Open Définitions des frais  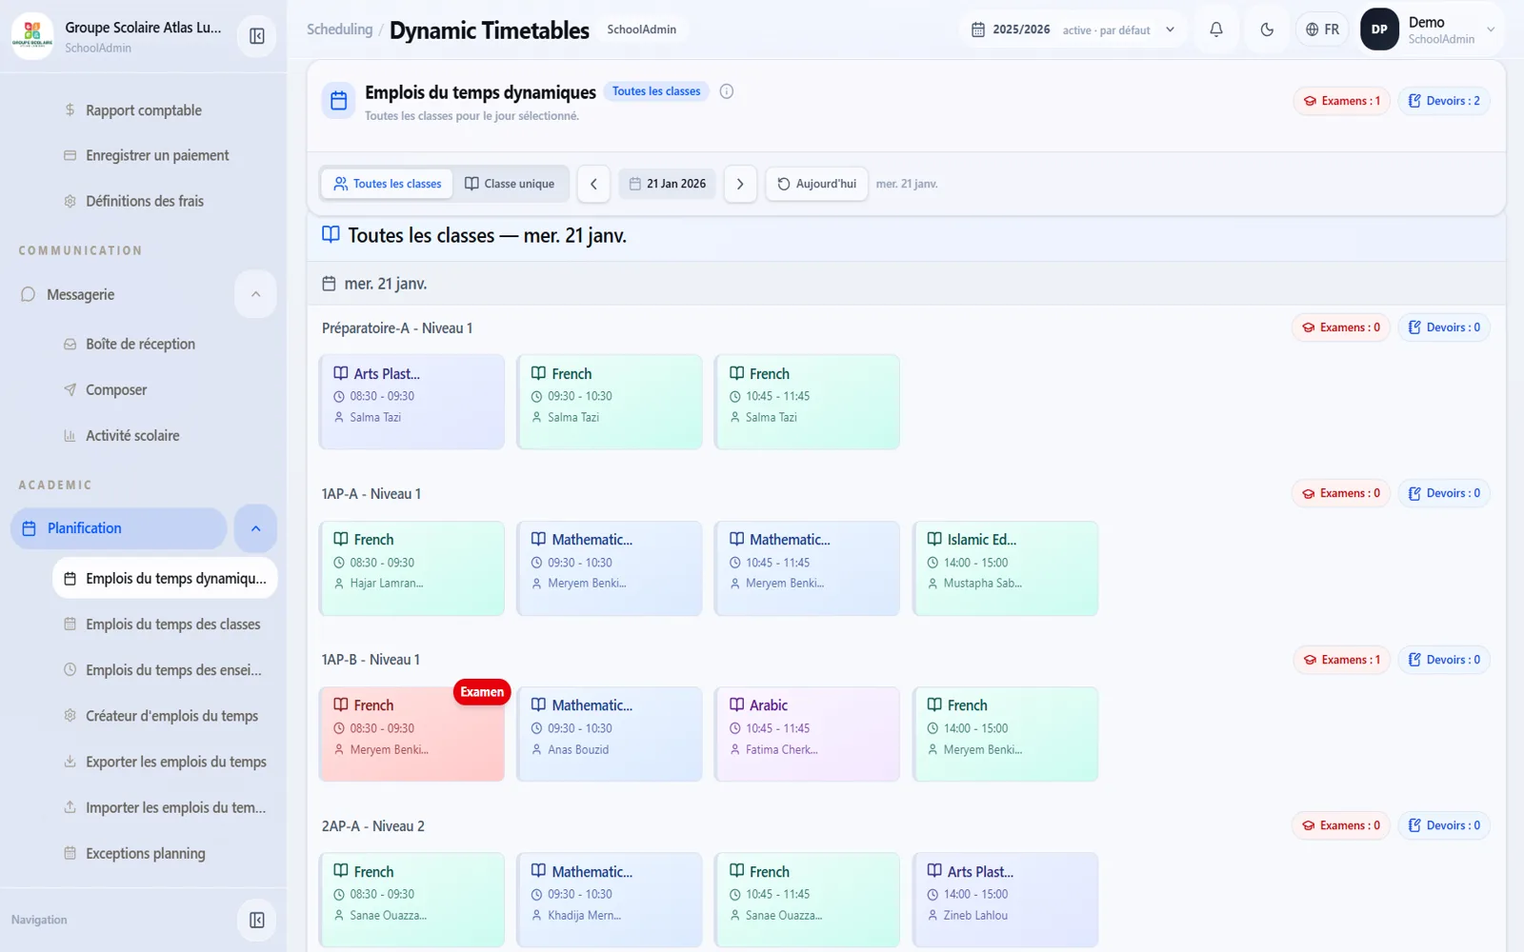tap(143, 201)
